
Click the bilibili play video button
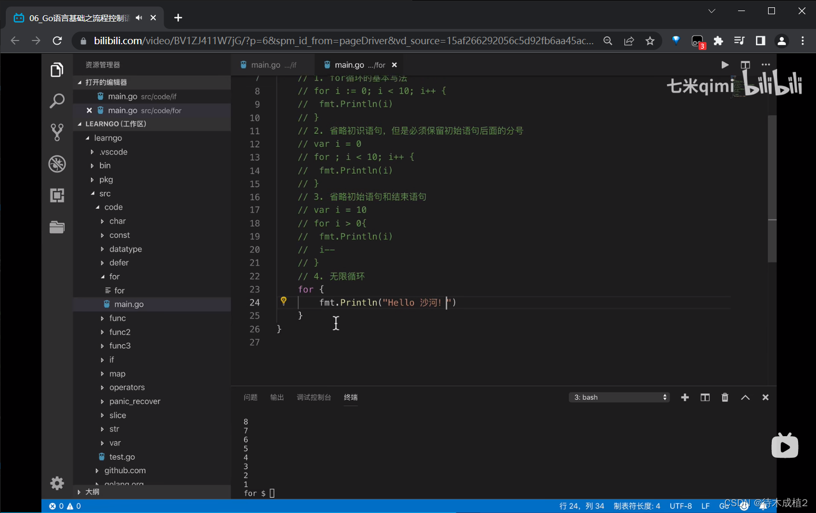pos(785,446)
